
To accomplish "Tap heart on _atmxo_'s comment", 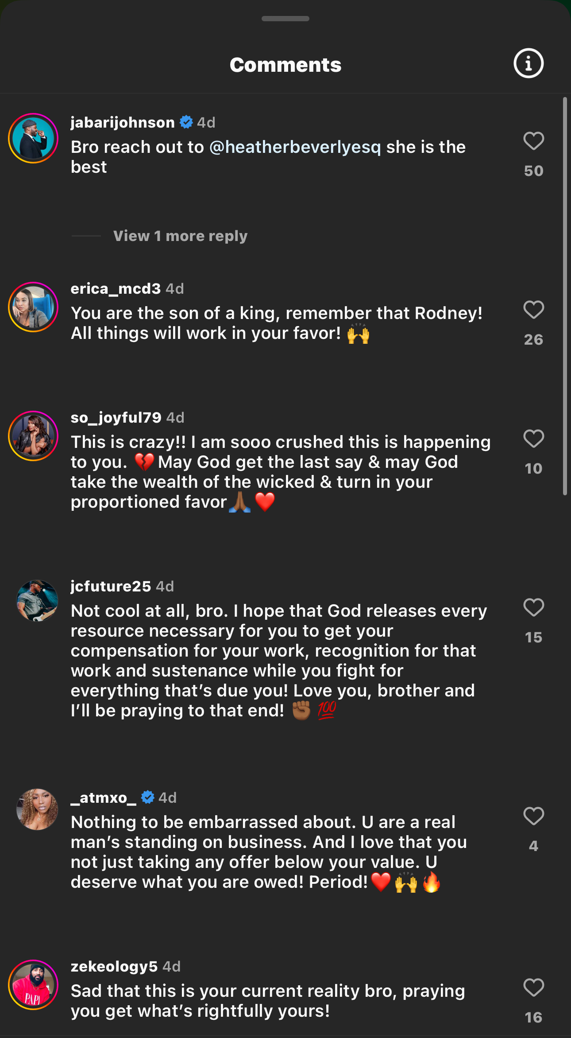I will pyautogui.click(x=533, y=816).
